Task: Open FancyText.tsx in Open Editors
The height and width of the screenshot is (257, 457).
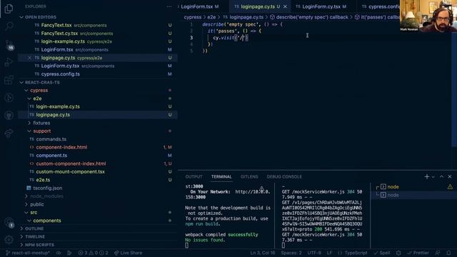Action: (x=56, y=26)
